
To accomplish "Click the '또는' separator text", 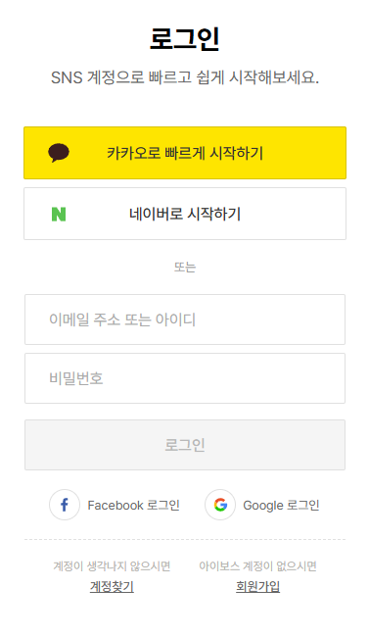I will (185, 267).
